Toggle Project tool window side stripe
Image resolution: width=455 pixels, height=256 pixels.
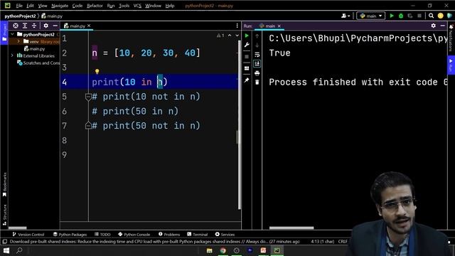point(4,33)
